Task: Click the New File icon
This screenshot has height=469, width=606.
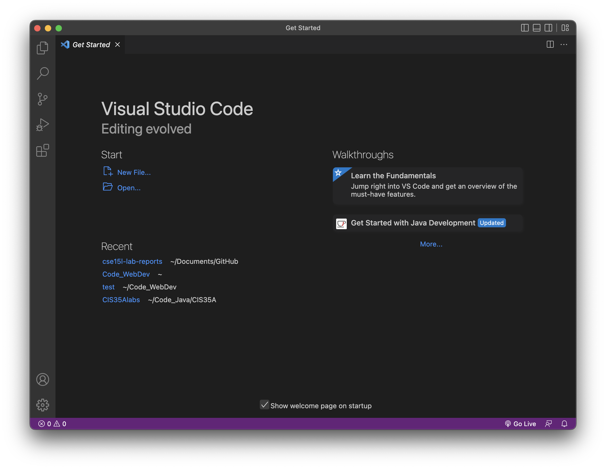Action: [x=108, y=172]
